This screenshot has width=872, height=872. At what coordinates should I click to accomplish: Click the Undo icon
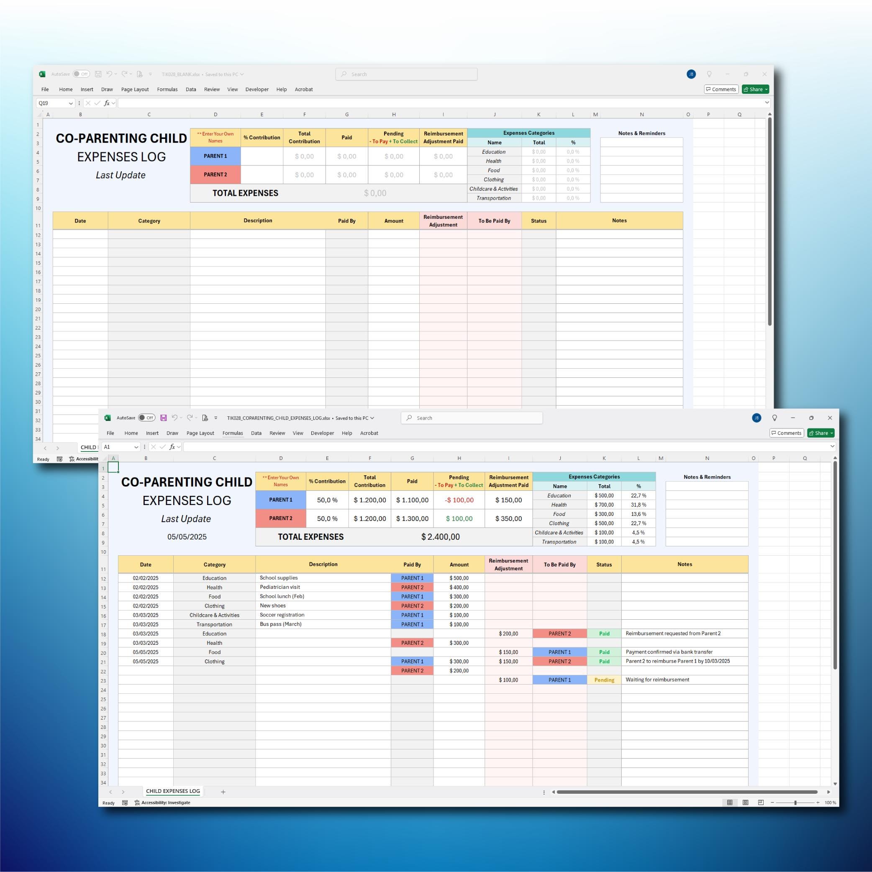(x=176, y=418)
